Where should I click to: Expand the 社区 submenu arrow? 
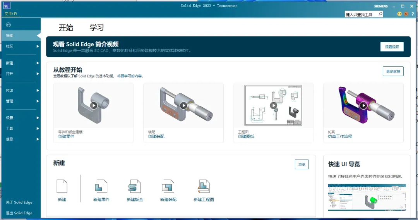[38, 46]
